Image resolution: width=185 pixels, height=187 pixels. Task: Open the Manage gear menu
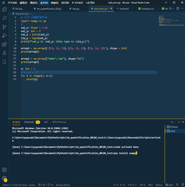(4, 178)
